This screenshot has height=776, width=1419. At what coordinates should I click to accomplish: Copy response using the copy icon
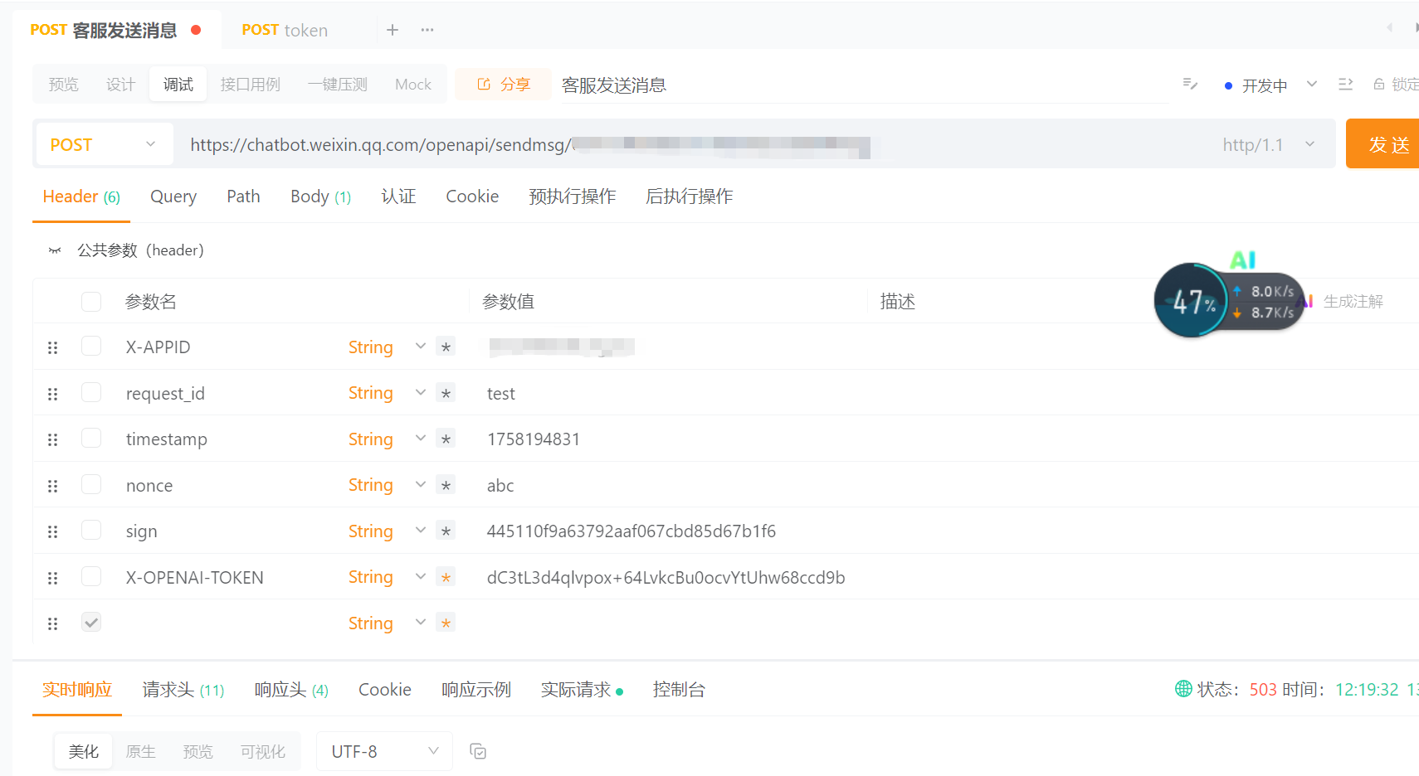click(x=478, y=751)
